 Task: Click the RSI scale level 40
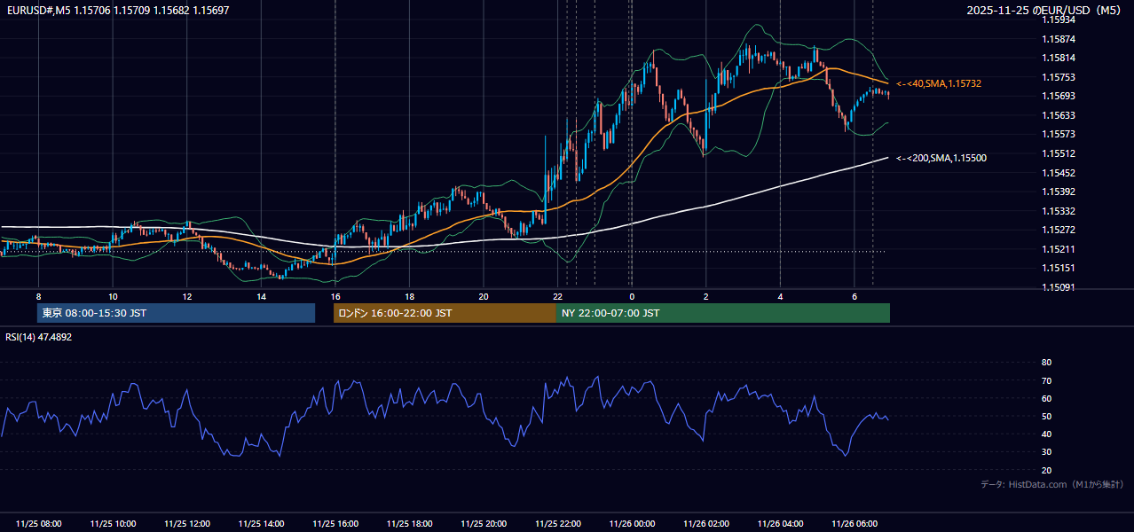(x=1046, y=434)
